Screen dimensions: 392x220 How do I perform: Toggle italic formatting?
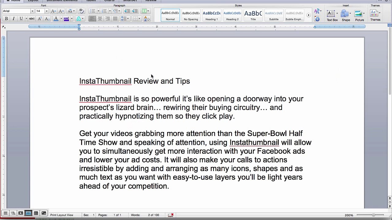coord(13,19)
